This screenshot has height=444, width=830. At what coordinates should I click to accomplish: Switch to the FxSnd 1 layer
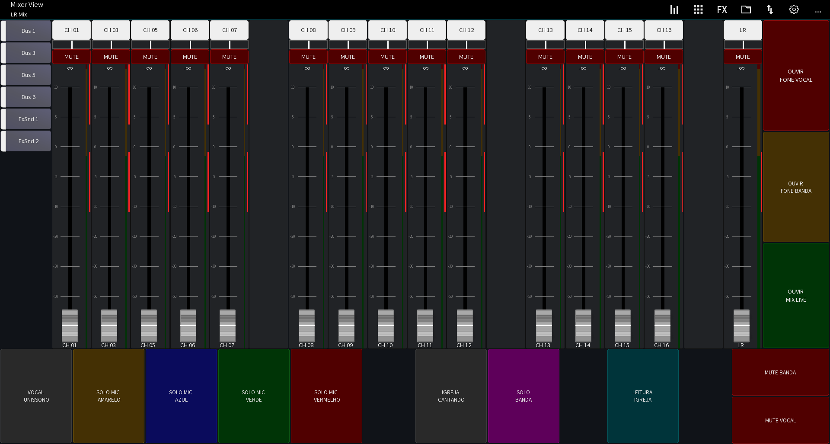[26, 119]
